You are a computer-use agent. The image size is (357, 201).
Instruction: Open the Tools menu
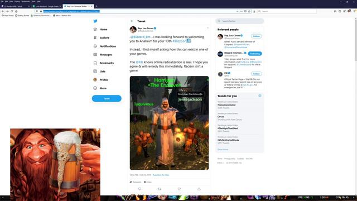(x=33, y=1)
